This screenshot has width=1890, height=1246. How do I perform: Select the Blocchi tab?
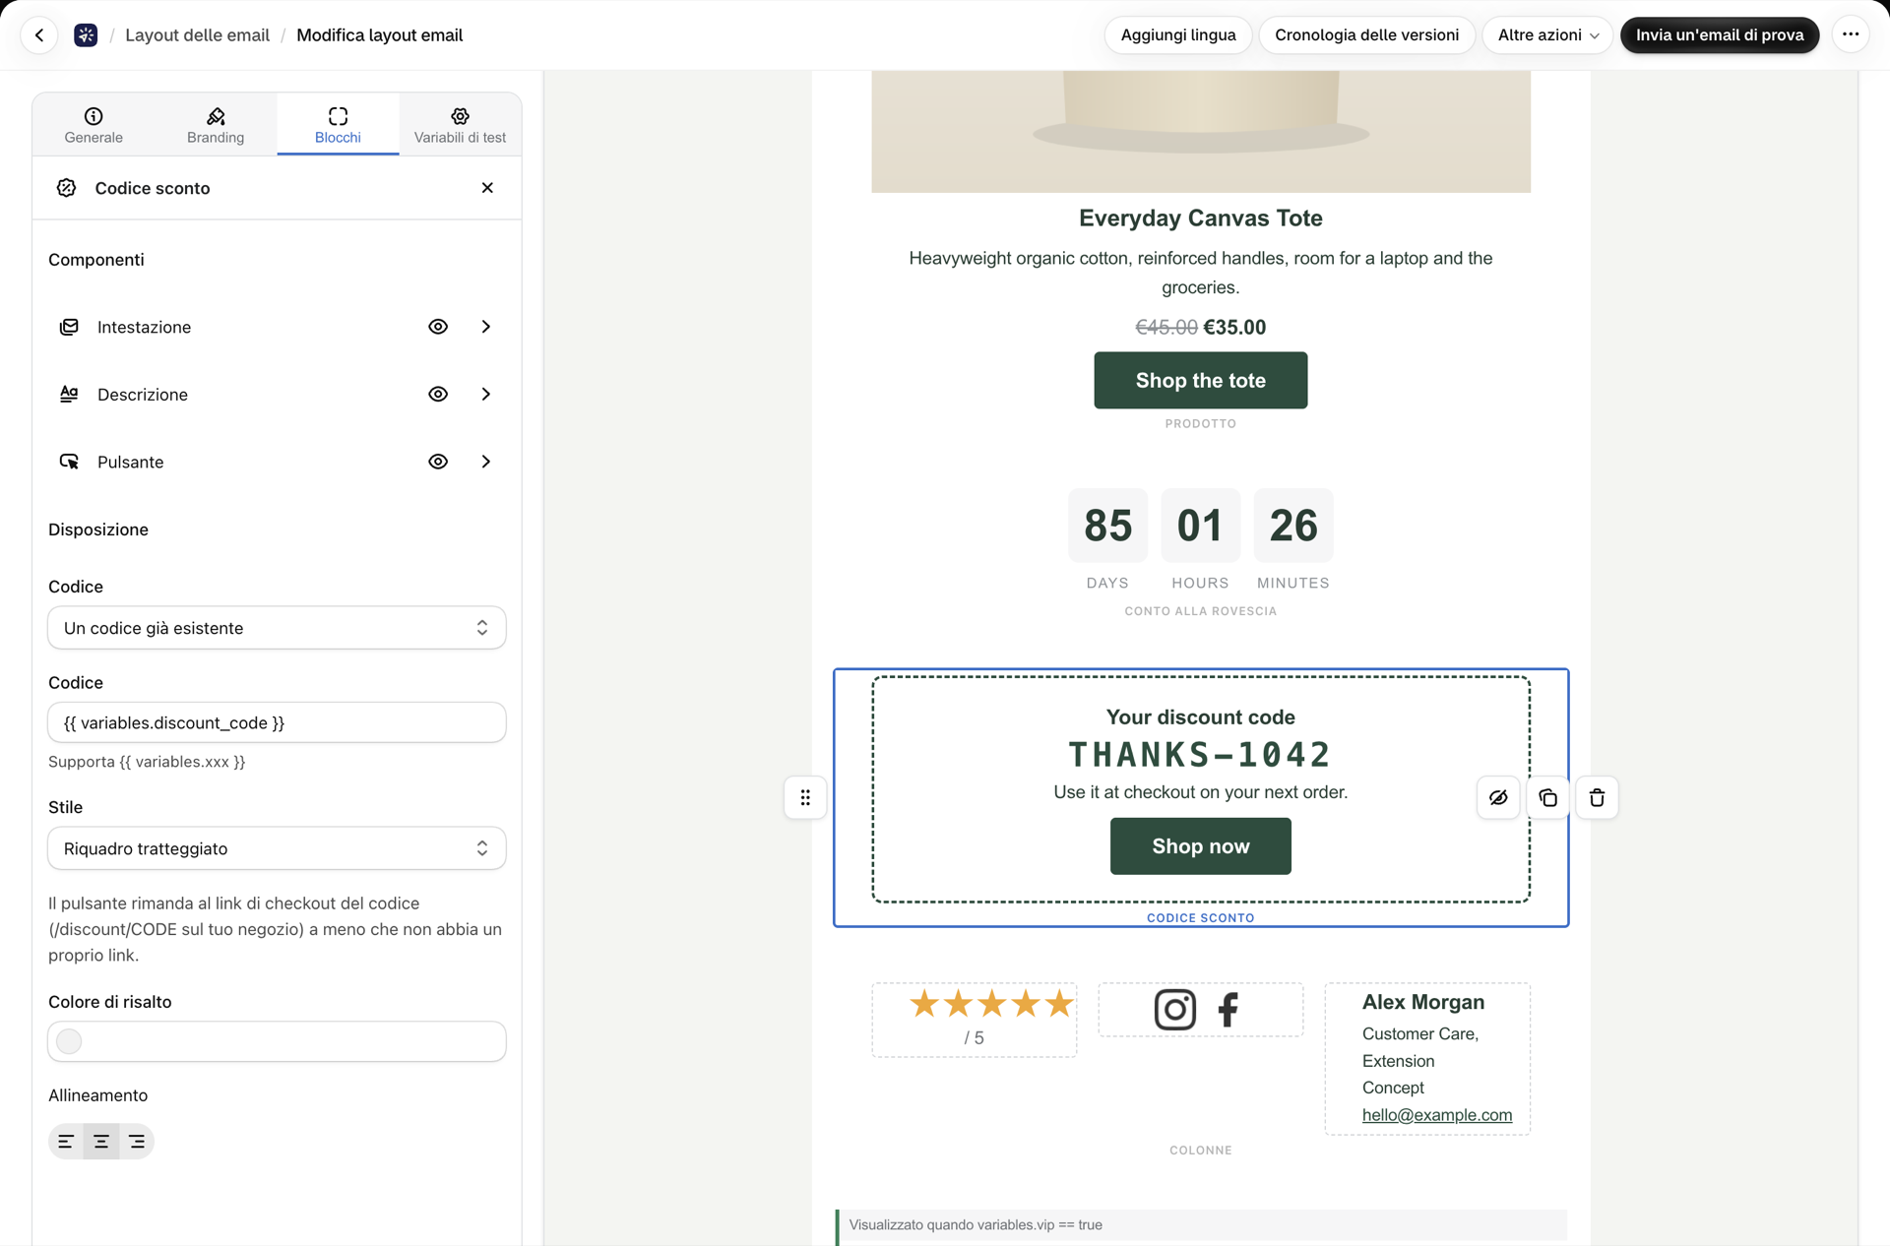click(338, 125)
